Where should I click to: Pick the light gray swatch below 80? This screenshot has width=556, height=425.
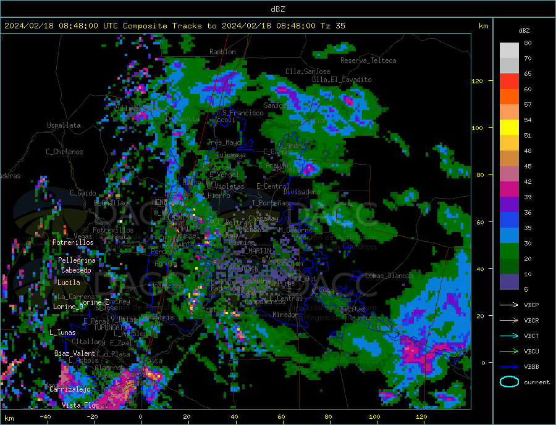509,51
